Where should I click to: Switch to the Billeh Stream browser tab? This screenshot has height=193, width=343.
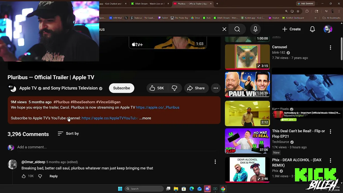(150, 4)
